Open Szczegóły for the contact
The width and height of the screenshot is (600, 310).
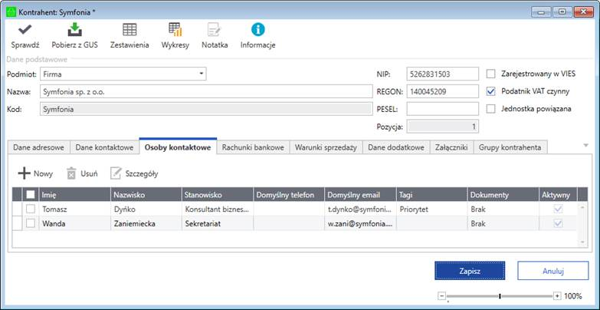coord(116,173)
